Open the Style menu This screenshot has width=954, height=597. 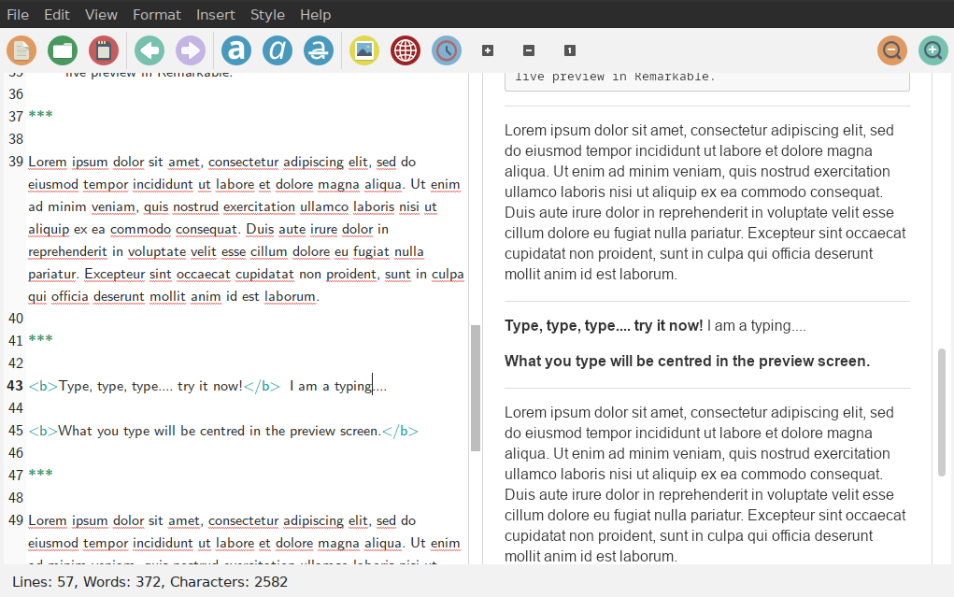267,15
